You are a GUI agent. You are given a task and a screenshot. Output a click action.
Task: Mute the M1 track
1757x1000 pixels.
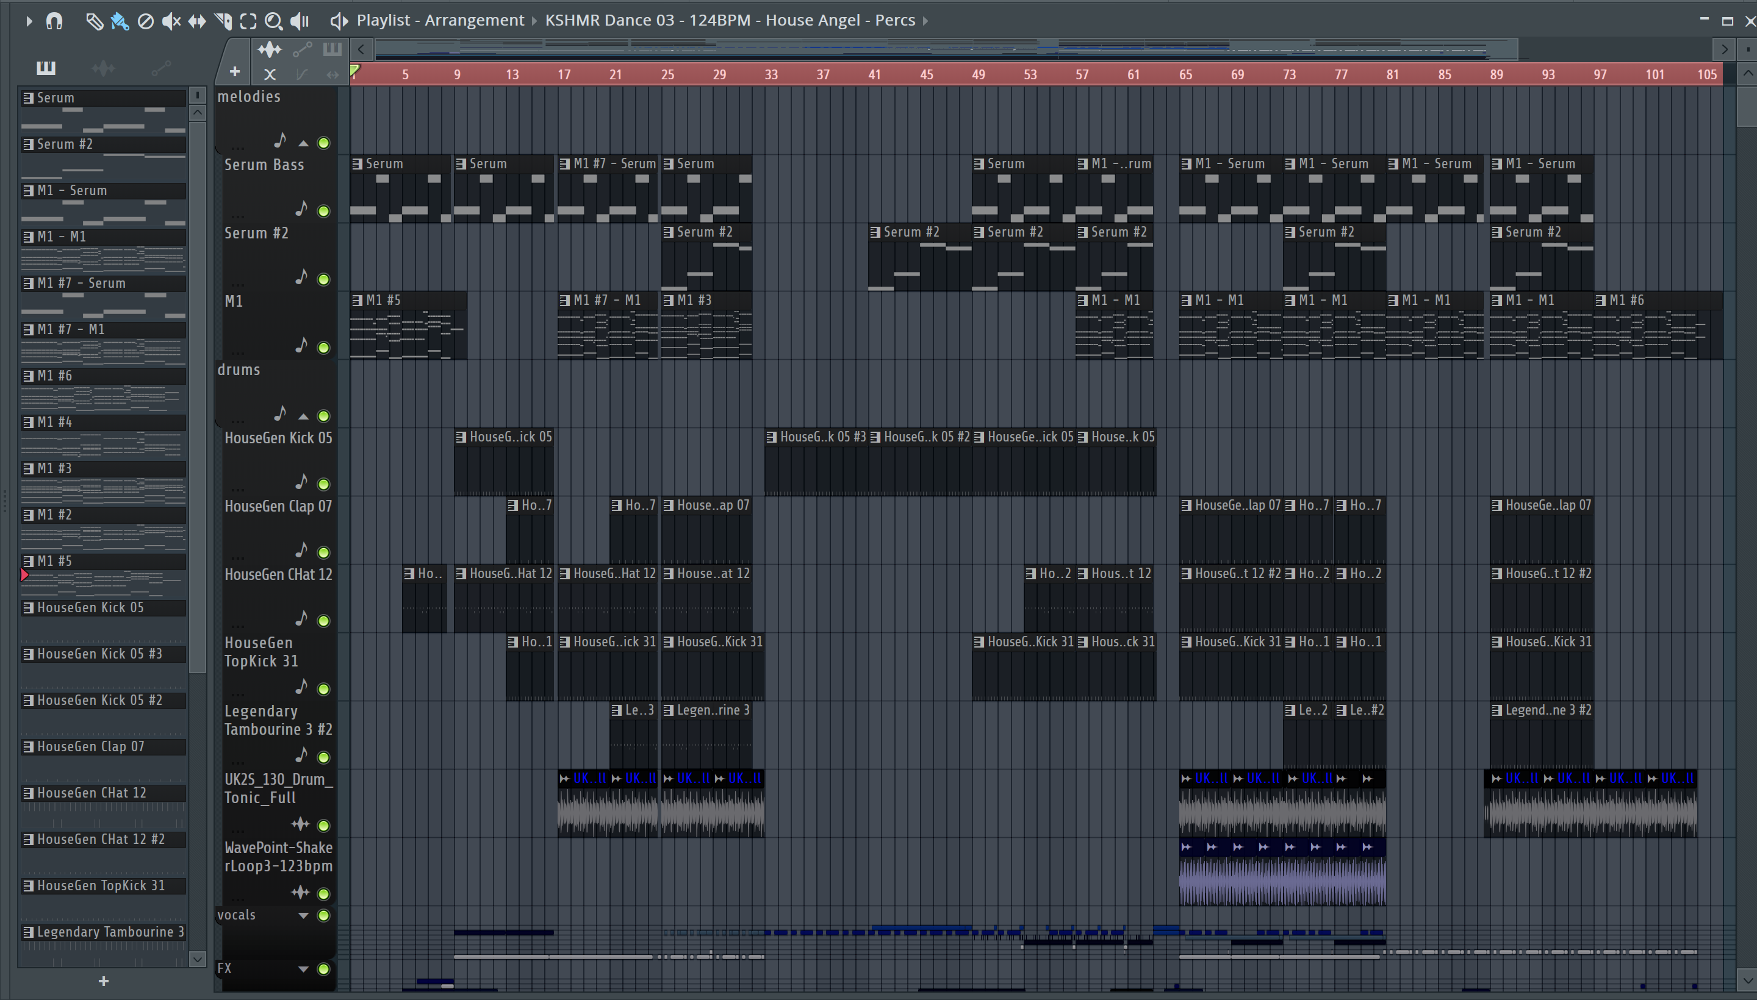click(323, 348)
